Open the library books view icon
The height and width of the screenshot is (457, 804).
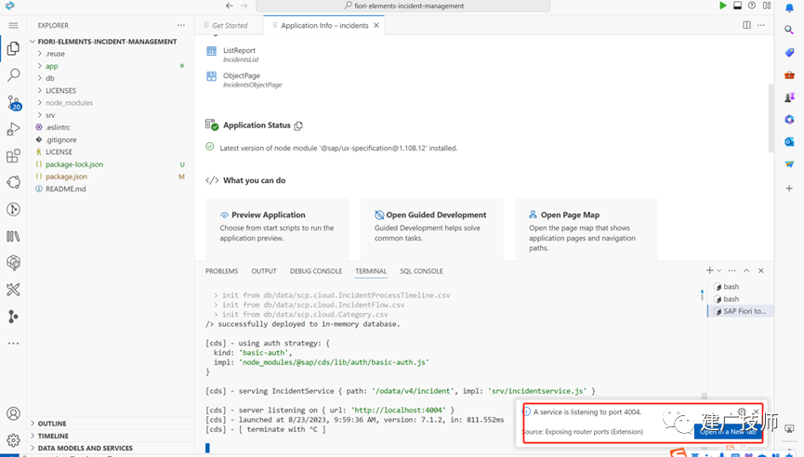click(x=13, y=236)
